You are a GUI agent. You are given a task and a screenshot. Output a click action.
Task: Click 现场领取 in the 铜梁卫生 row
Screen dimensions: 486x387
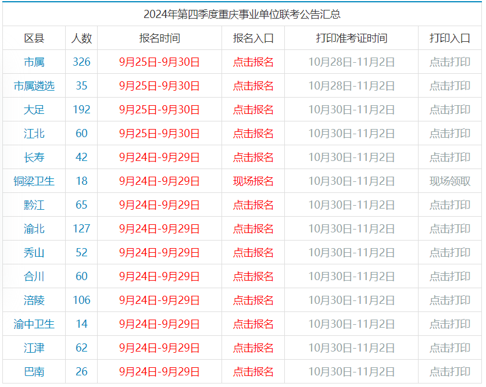point(449,181)
